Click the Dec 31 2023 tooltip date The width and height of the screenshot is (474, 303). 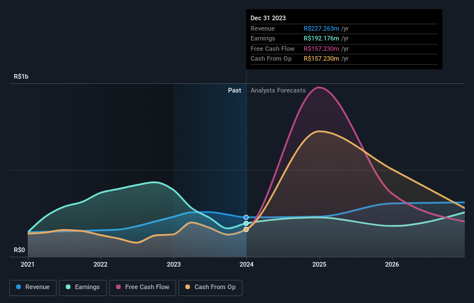pos(268,18)
